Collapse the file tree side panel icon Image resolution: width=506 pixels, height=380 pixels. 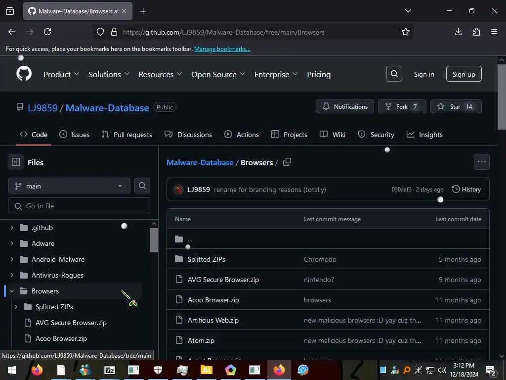click(16, 162)
